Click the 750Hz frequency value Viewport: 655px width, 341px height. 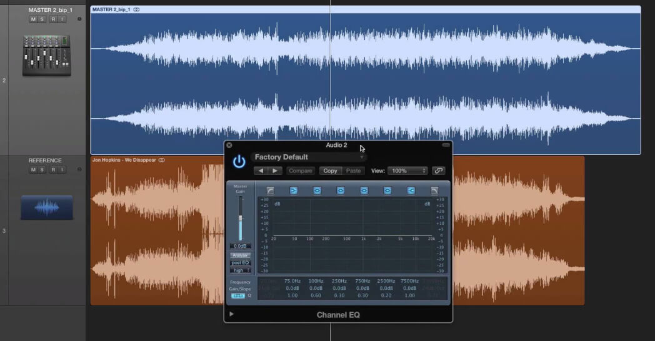[x=362, y=281]
